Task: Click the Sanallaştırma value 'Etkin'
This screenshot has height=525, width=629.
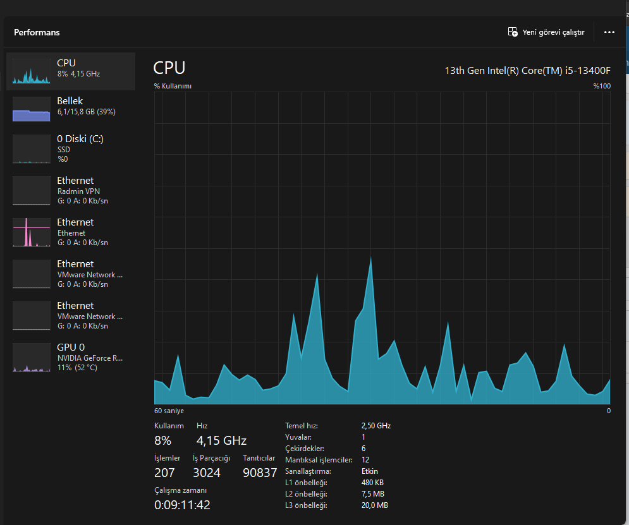Action: [x=369, y=471]
